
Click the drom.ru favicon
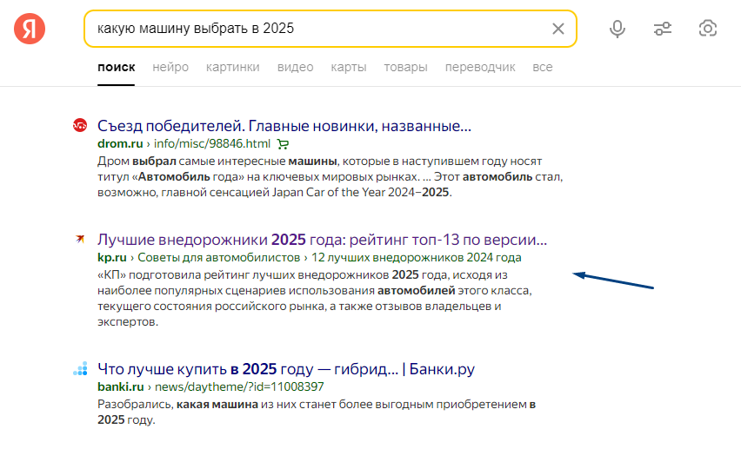[x=80, y=126]
